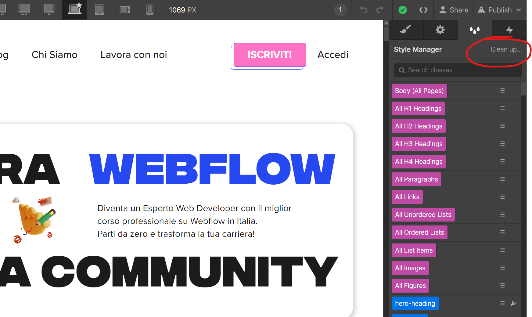The height and width of the screenshot is (317, 532).
Task: Open list icon for All H3 Headings
Action: pyautogui.click(x=501, y=144)
